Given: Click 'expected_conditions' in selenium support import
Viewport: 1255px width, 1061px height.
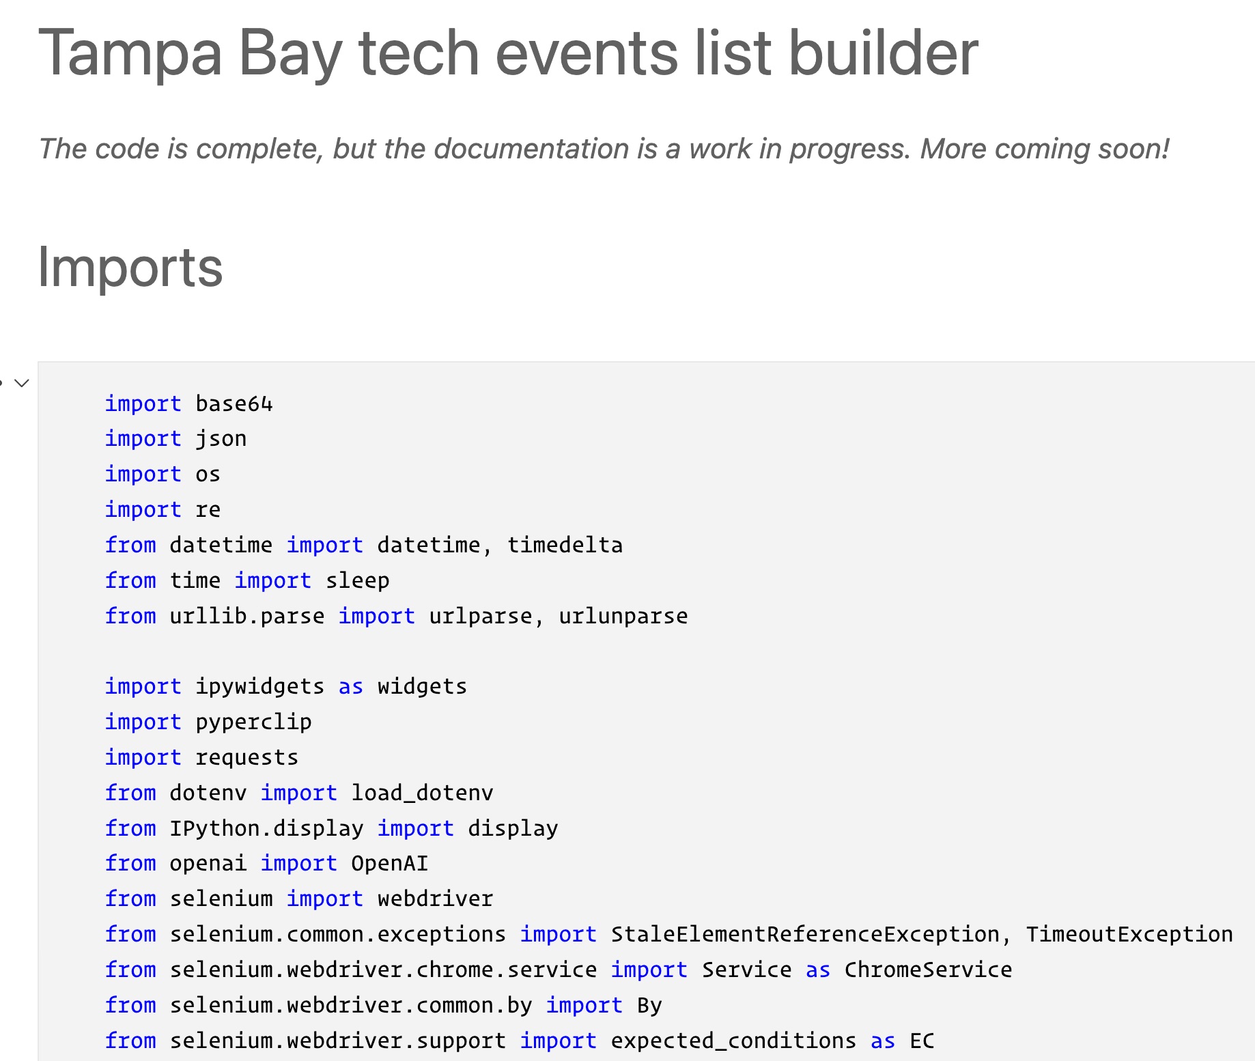Looking at the screenshot, I should tap(733, 1041).
